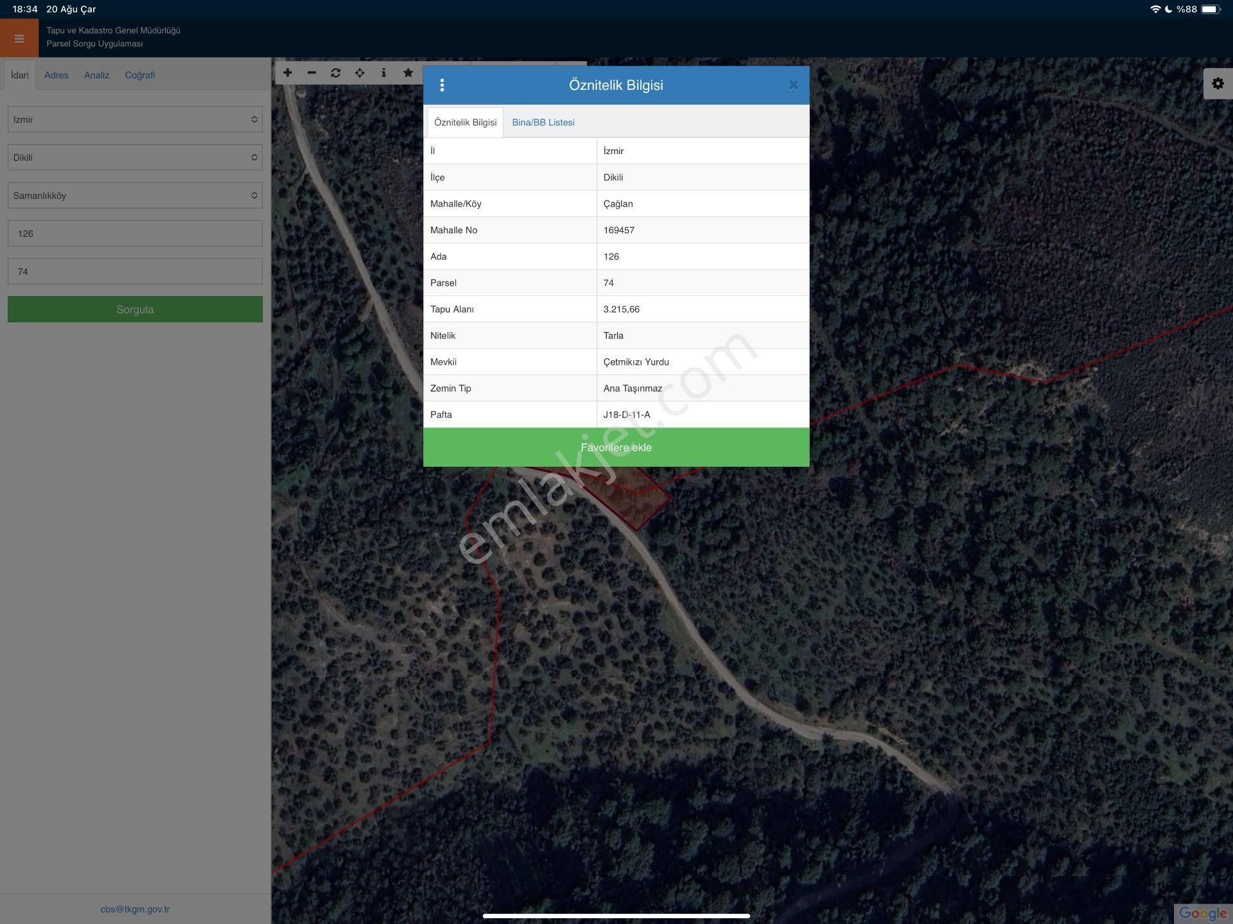
Task: Click the Ada input field containing 126
Action: (x=135, y=234)
